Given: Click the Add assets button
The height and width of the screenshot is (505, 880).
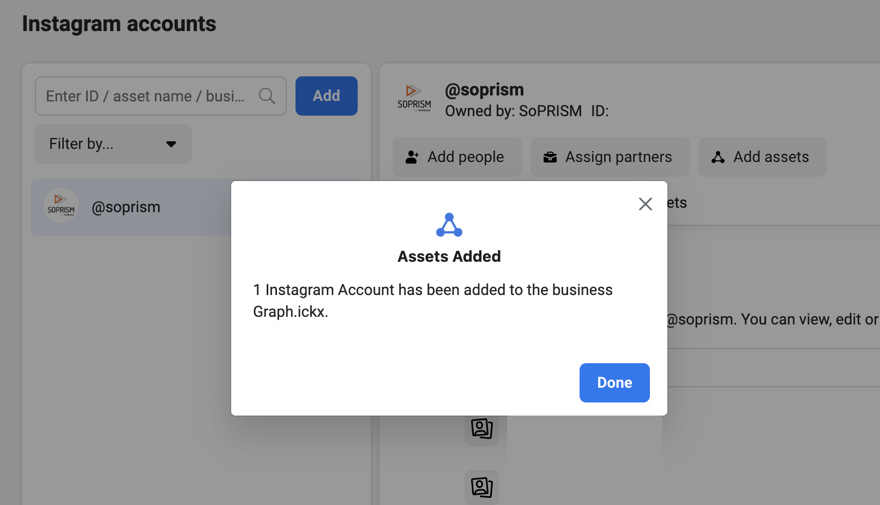Looking at the screenshot, I should (x=762, y=157).
